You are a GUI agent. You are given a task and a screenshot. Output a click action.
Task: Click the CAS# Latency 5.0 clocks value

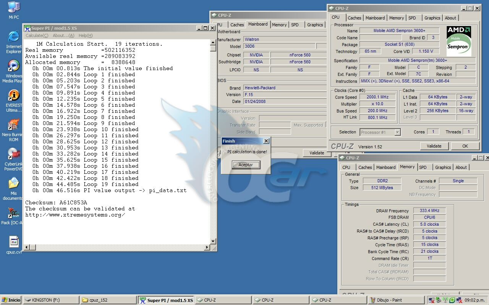429,224
